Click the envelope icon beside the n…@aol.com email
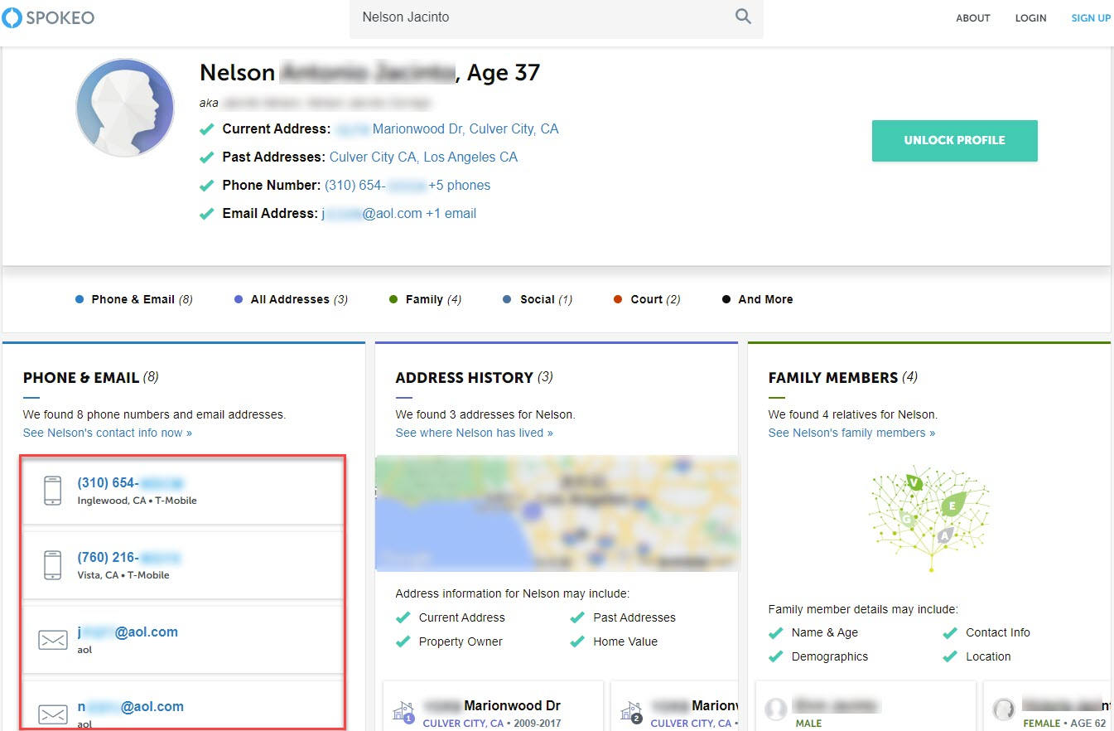The height and width of the screenshot is (731, 1114). pyautogui.click(x=53, y=714)
